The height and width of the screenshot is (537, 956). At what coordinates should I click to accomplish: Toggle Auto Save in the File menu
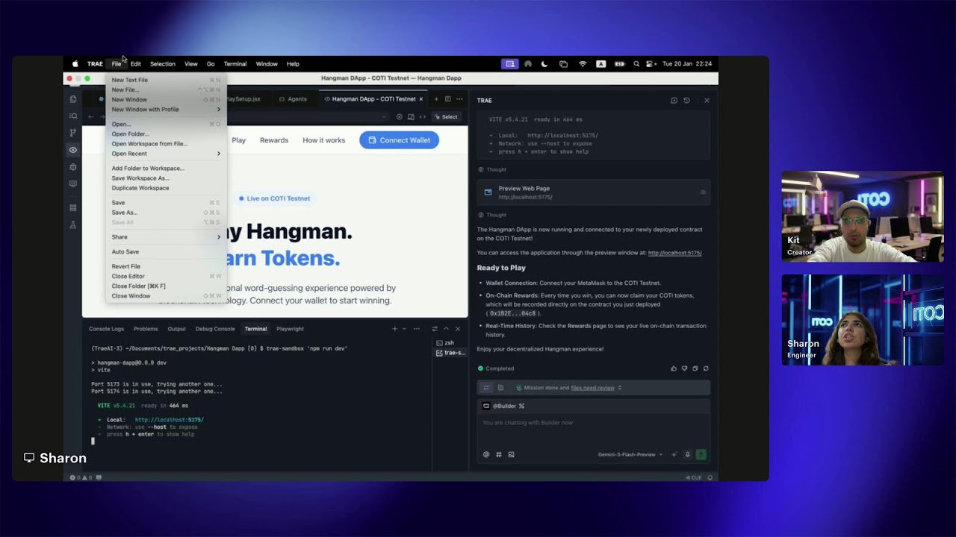tap(125, 252)
